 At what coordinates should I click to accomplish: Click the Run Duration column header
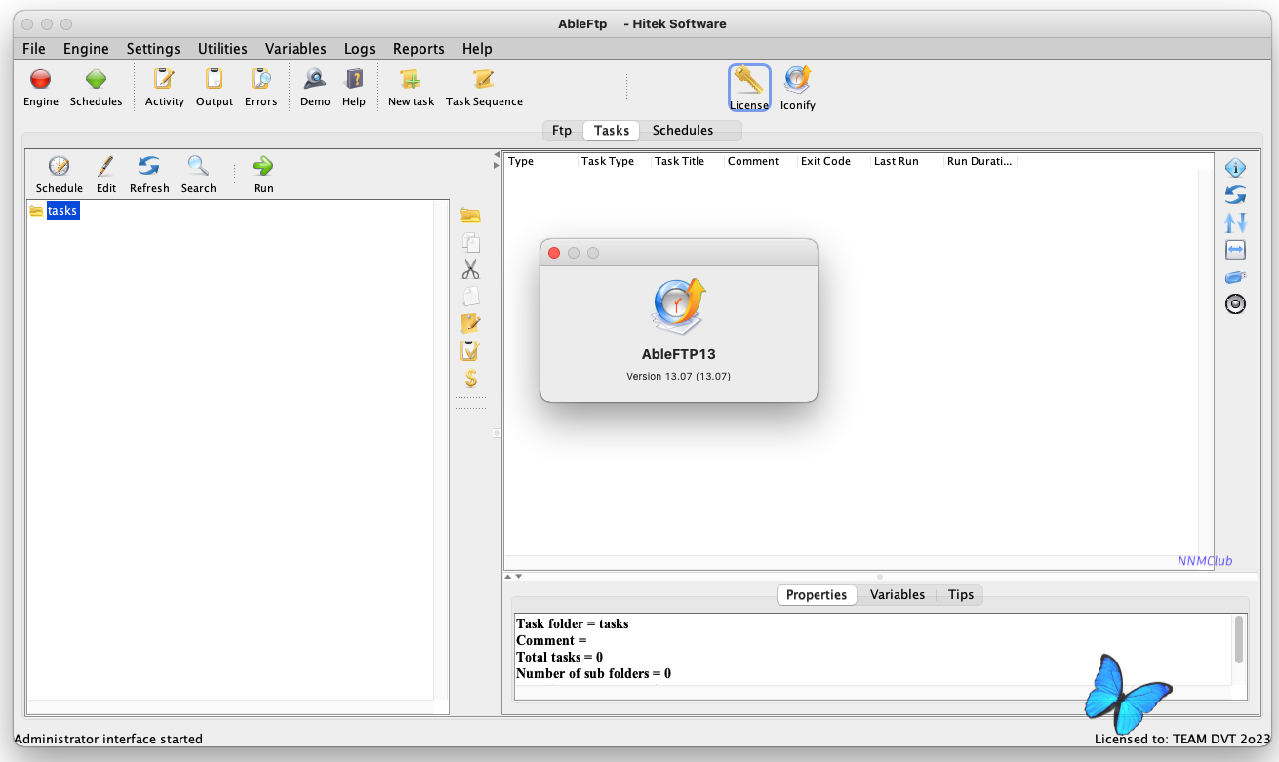coord(980,161)
